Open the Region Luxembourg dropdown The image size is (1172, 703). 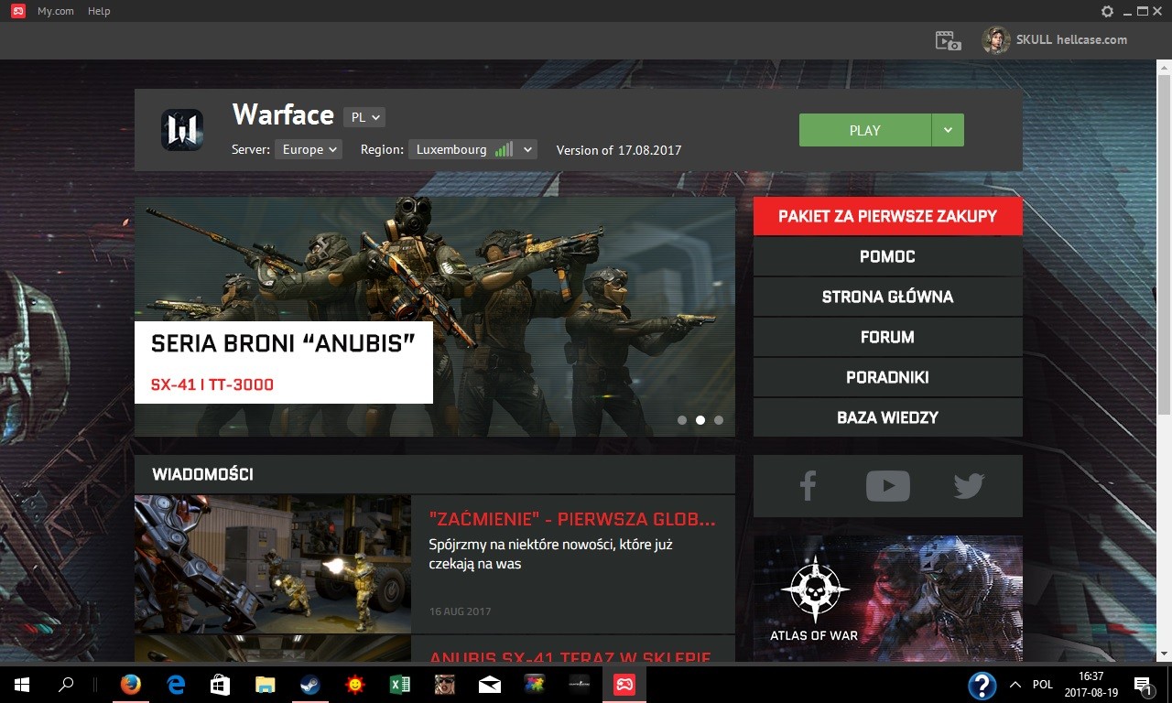(x=472, y=149)
